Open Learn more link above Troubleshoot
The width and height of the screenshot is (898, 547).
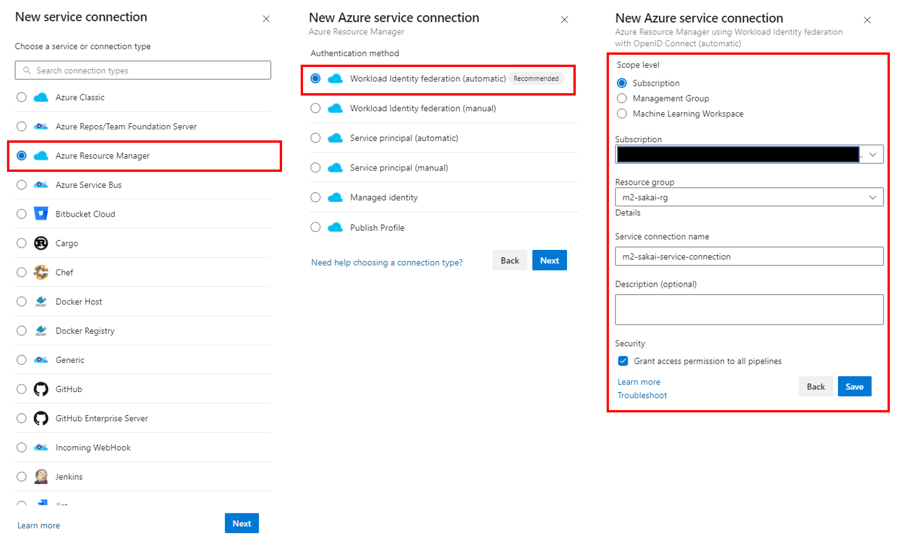(639, 382)
